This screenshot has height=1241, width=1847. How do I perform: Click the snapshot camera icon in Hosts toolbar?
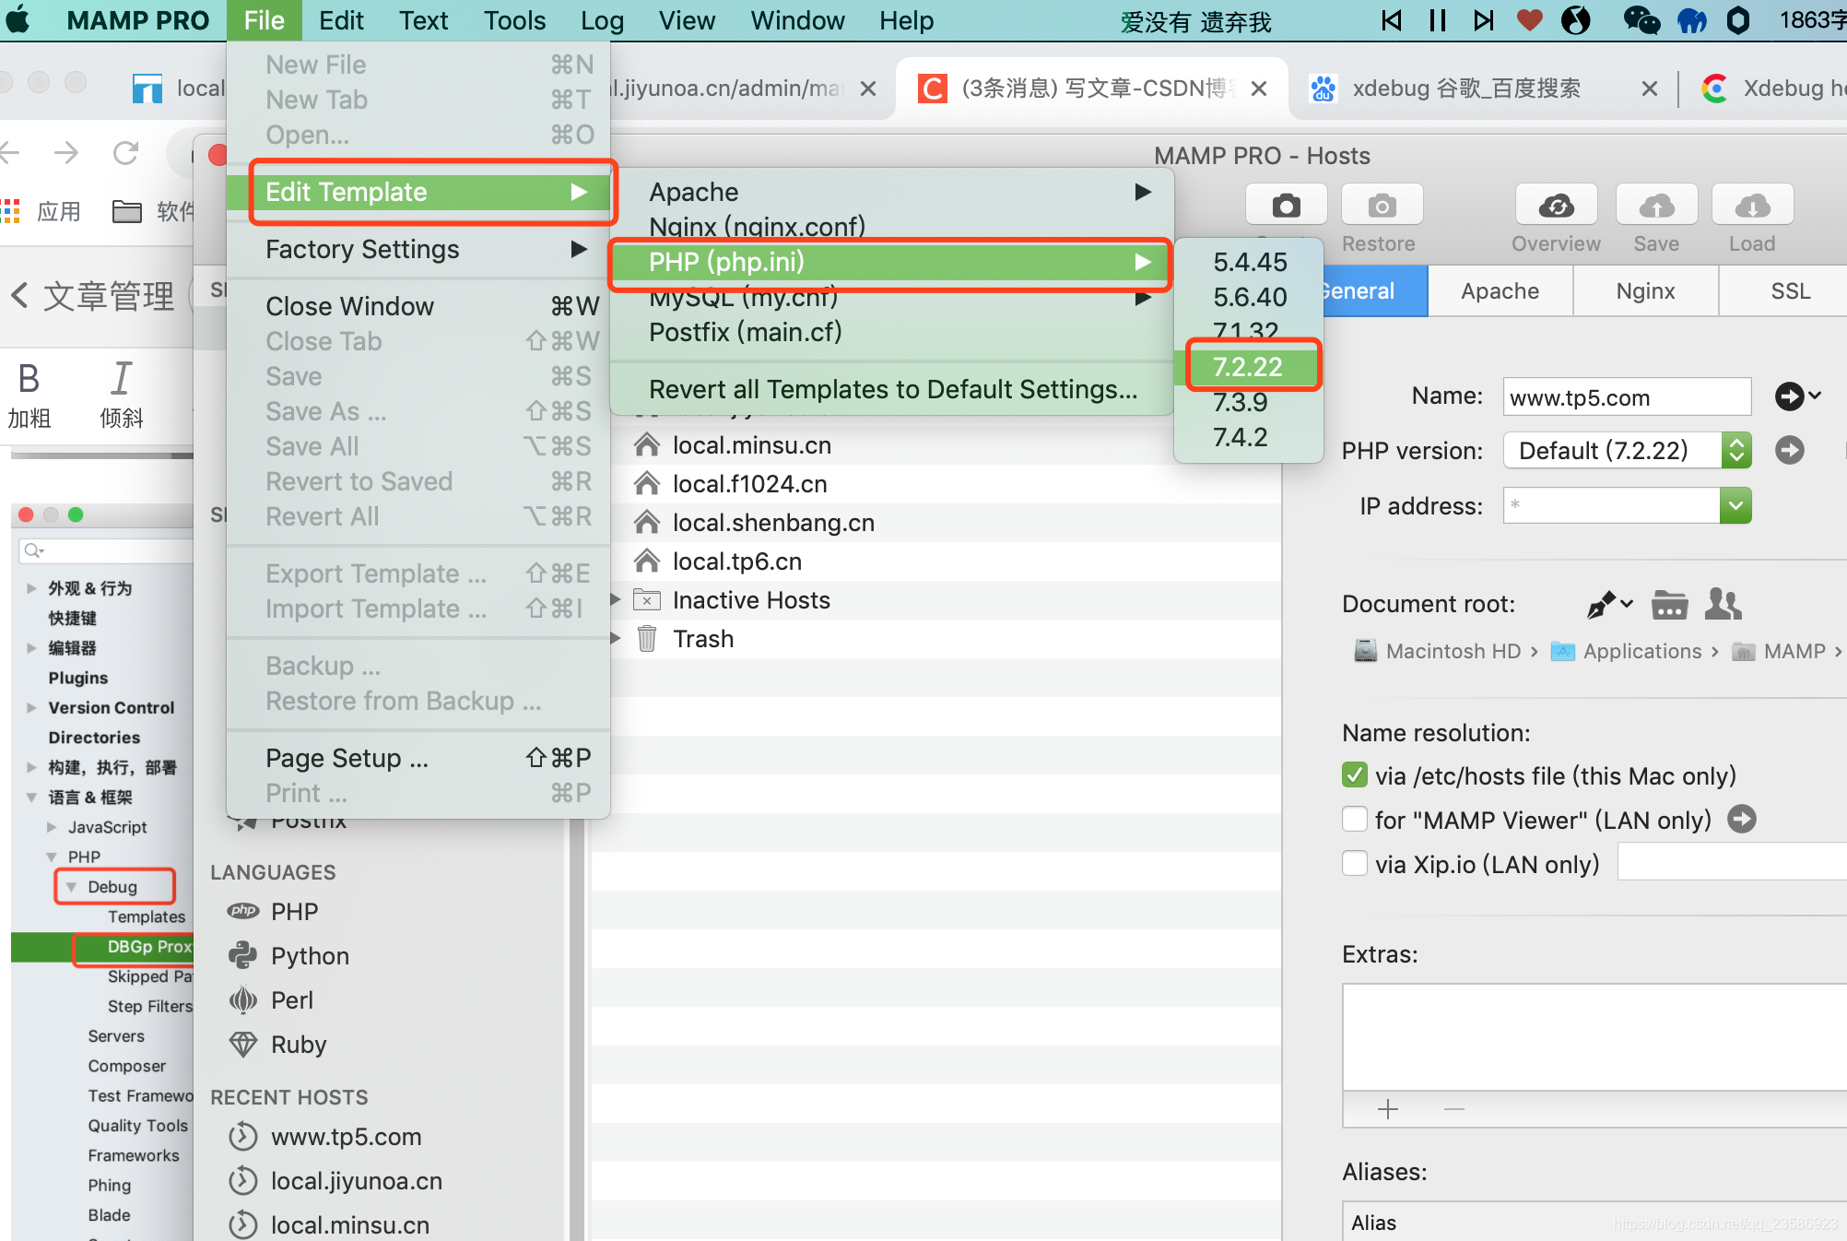click(x=1286, y=205)
